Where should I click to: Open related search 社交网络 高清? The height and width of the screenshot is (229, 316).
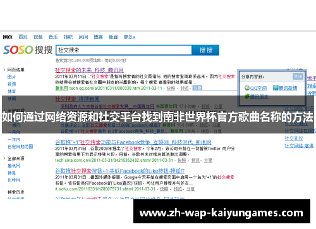pos(299,146)
